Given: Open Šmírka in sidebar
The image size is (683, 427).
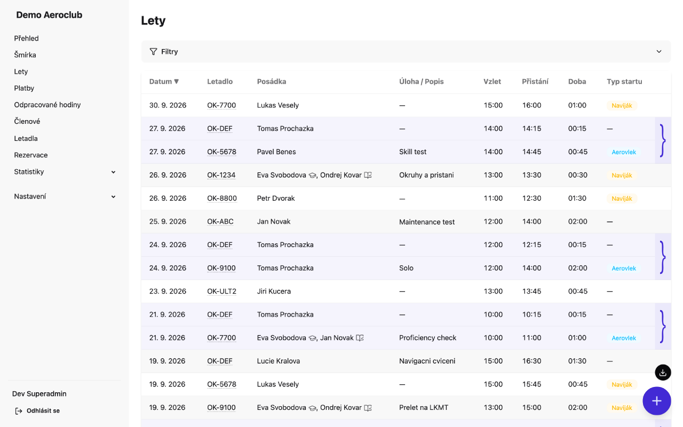Looking at the screenshot, I should pos(25,55).
